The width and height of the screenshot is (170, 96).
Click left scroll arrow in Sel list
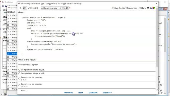click(x=4, y=67)
